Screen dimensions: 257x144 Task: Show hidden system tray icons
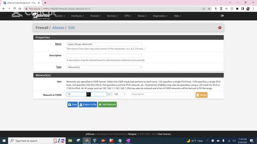coord(207,141)
